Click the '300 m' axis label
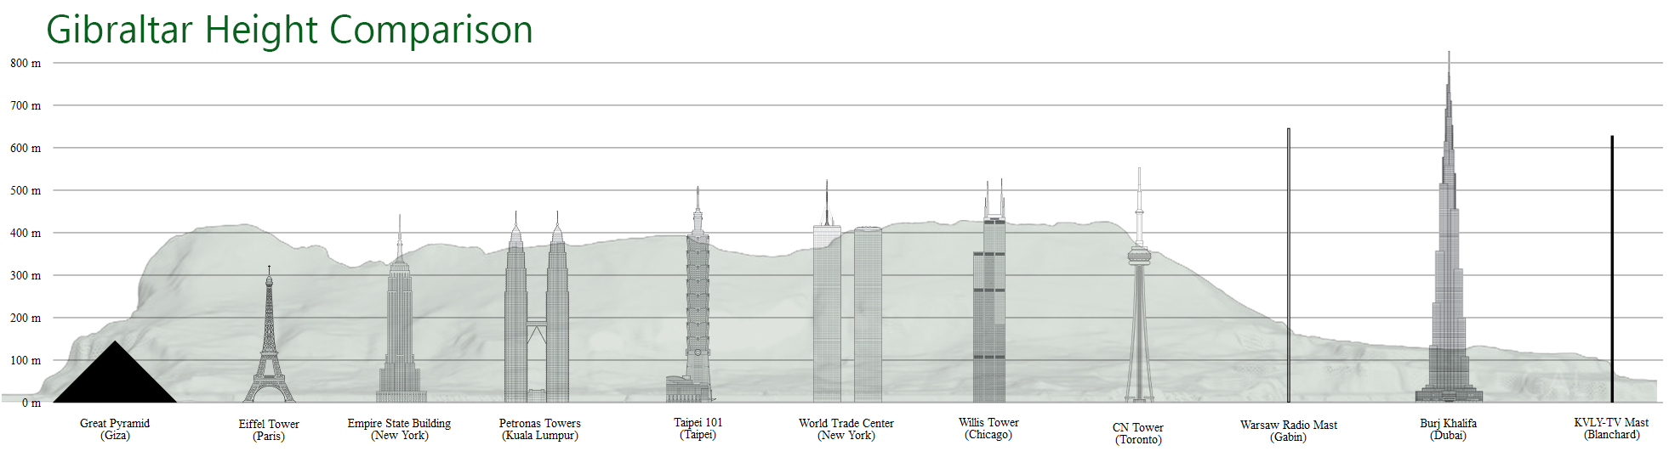The height and width of the screenshot is (468, 1669). tap(26, 275)
